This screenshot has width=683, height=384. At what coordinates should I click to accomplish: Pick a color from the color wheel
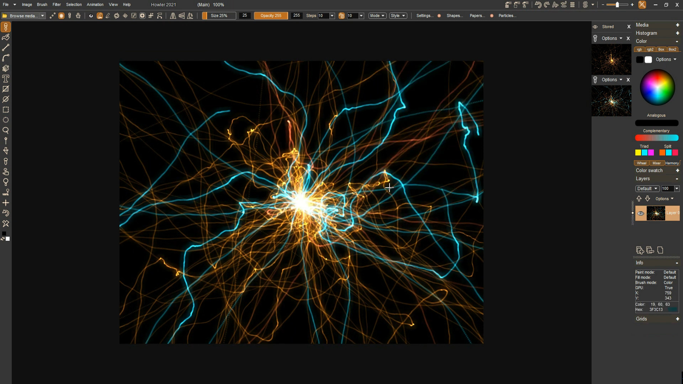click(657, 87)
